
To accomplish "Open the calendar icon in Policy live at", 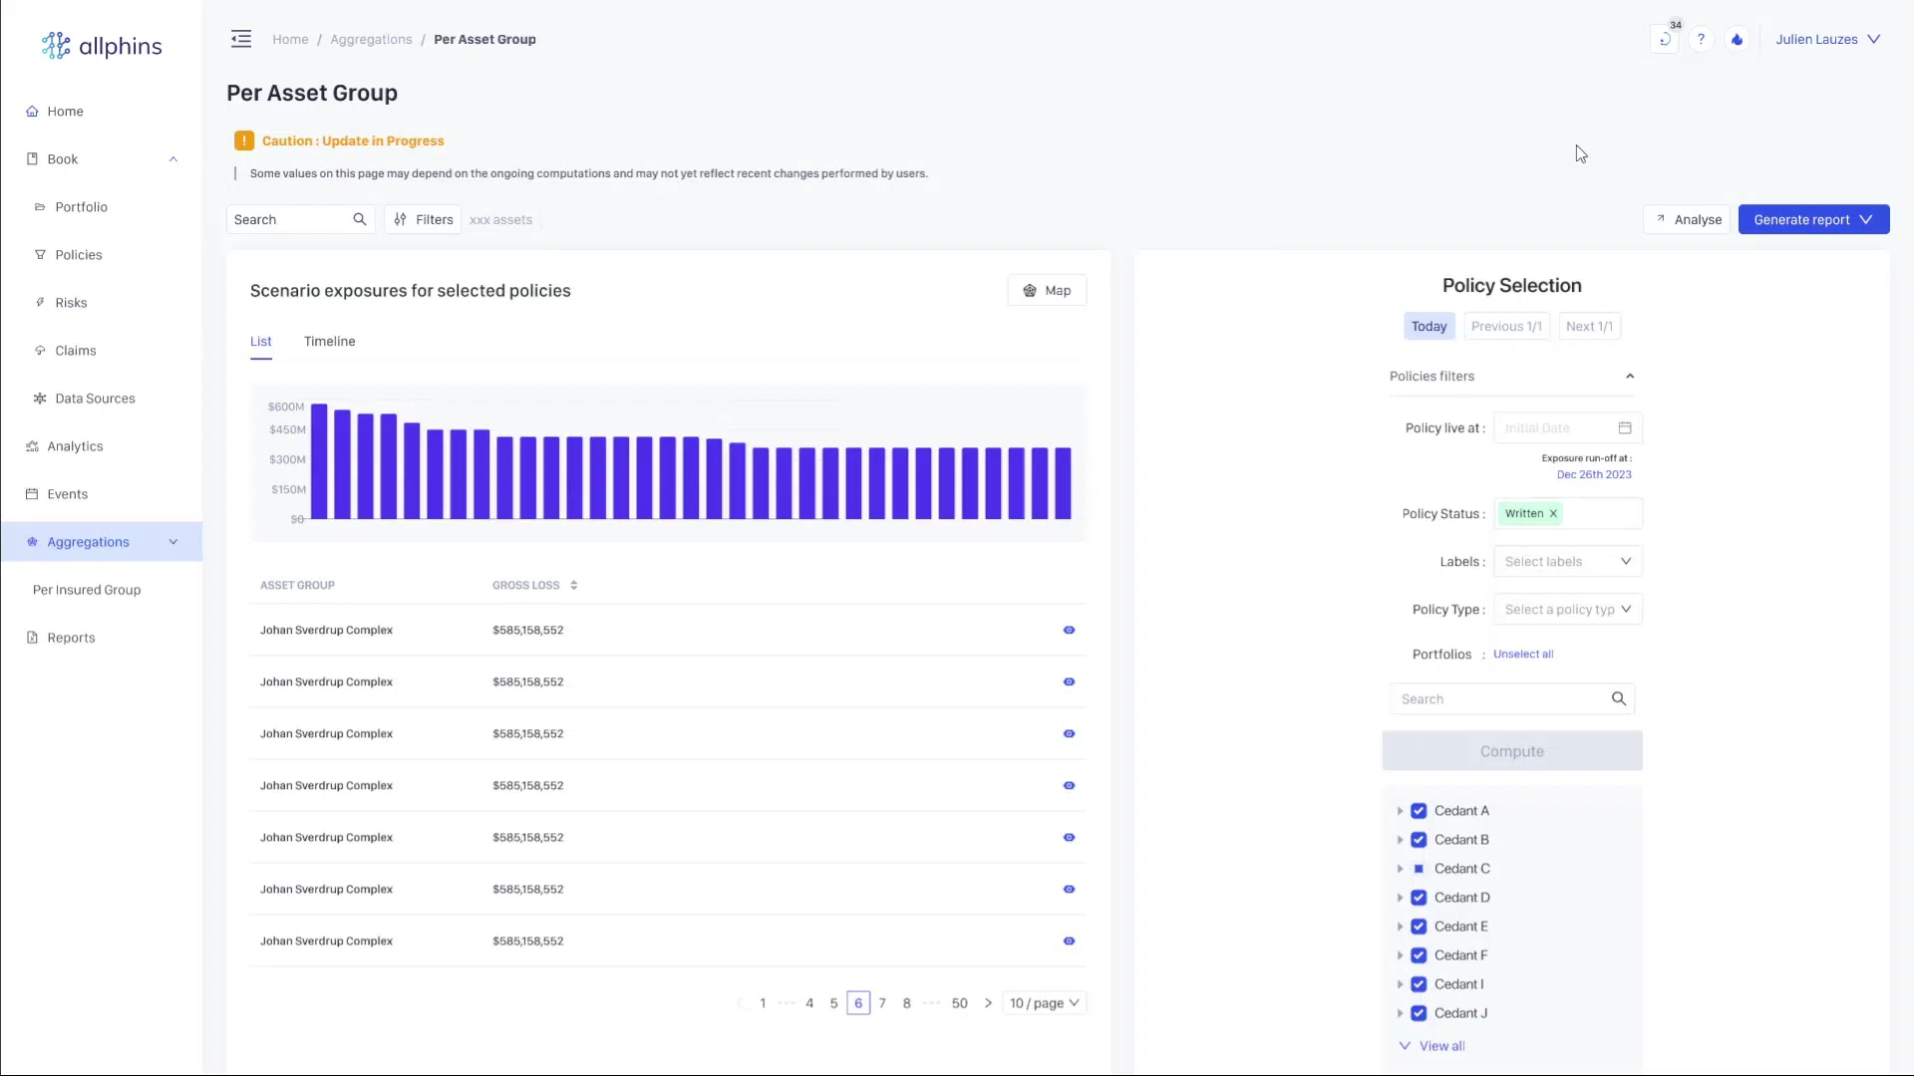I will tap(1625, 428).
